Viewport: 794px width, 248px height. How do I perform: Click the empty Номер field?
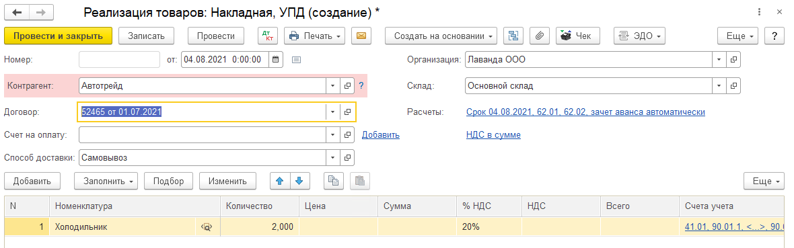(120, 60)
